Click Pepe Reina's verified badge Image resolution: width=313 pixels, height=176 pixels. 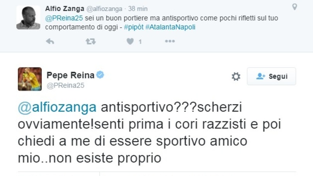click(x=100, y=75)
